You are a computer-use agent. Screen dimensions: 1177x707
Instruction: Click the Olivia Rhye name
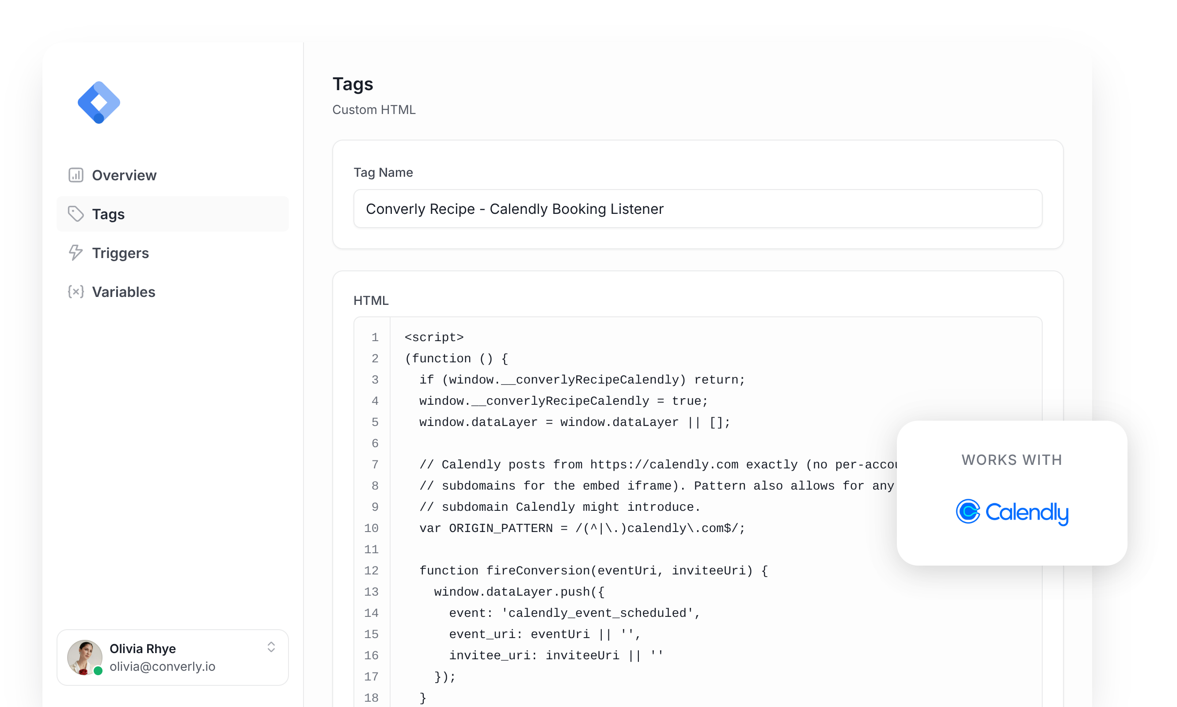click(x=142, y=648)
